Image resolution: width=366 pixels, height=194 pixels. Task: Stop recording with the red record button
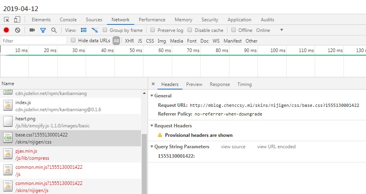6,30
